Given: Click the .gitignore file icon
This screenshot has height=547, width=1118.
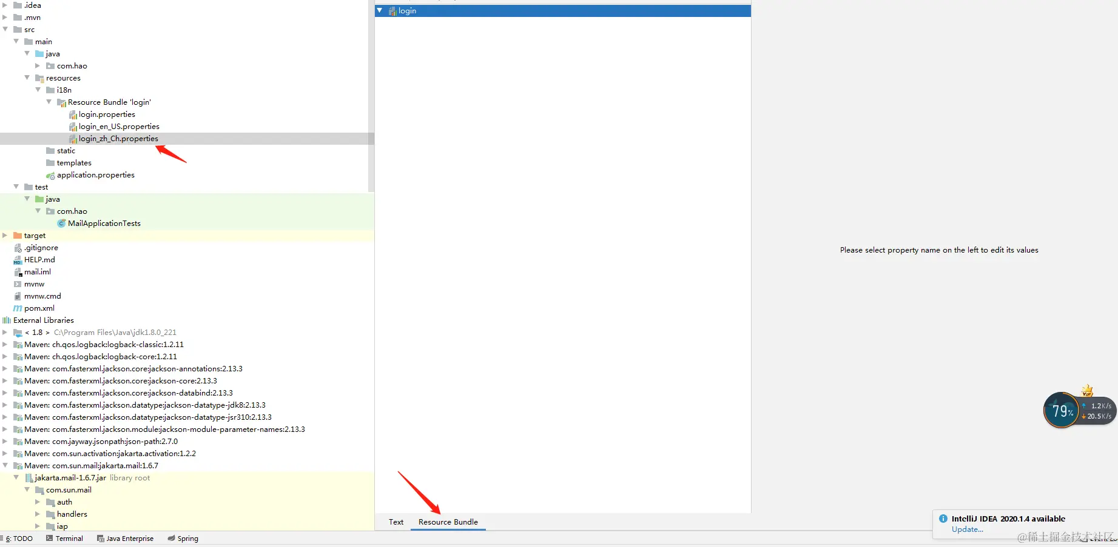Looking at the screenshot, I should coord(18,248).
